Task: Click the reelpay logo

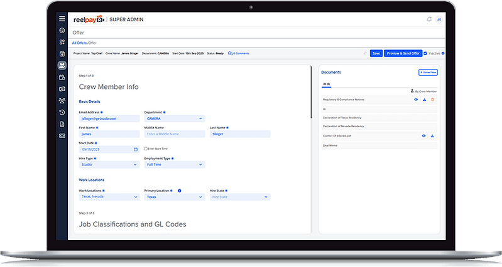Action: click(89, 19)
